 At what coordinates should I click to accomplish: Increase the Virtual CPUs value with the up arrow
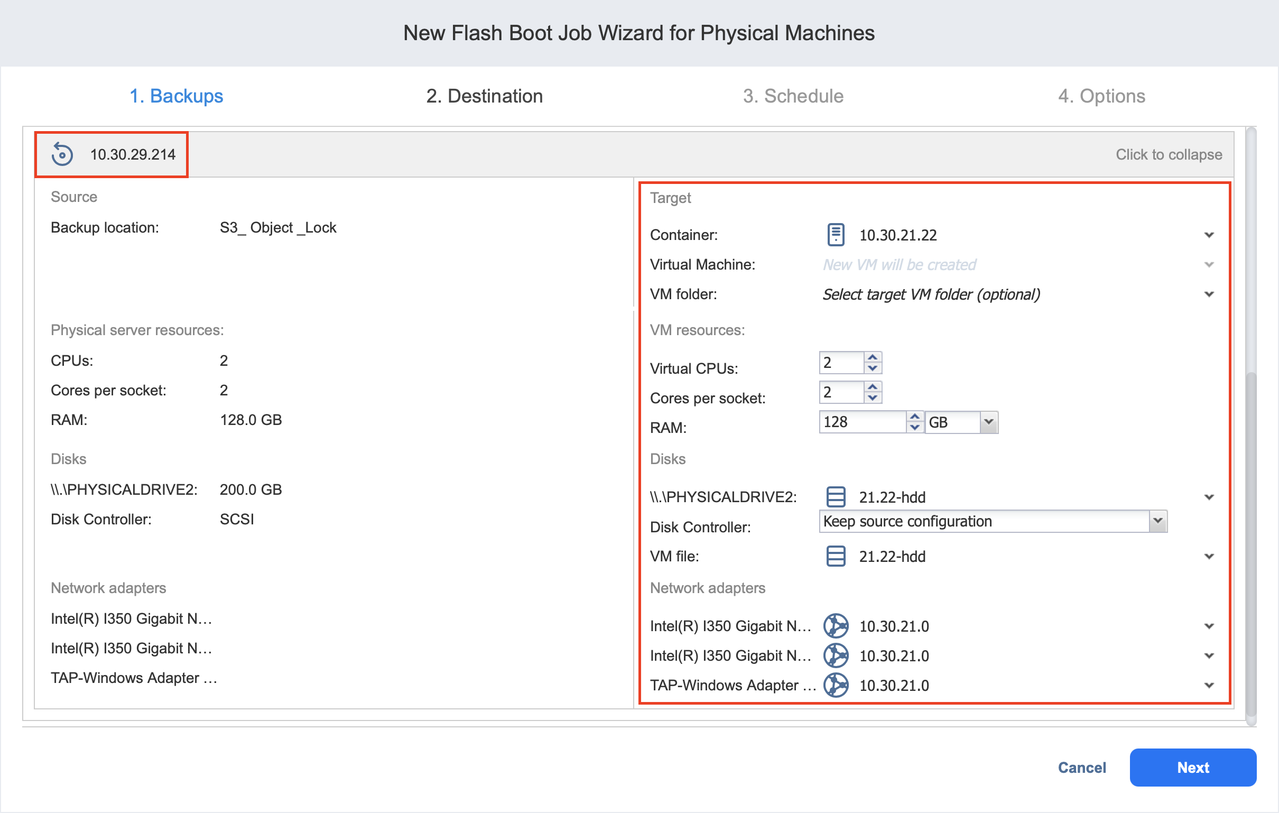point(873,358)
